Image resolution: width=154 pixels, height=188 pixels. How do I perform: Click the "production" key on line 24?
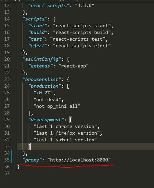pyautogui.click(x=45, y=86)
